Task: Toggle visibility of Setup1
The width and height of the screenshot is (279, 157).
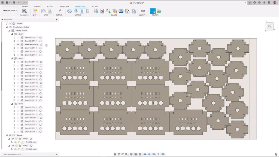Action: pos(13,139)
